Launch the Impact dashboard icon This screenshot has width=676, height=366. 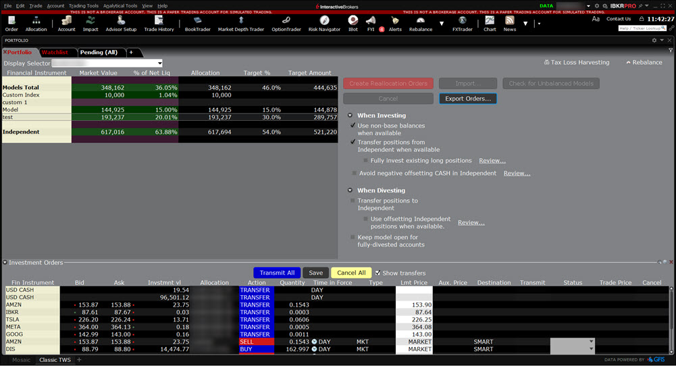point(90,23)
